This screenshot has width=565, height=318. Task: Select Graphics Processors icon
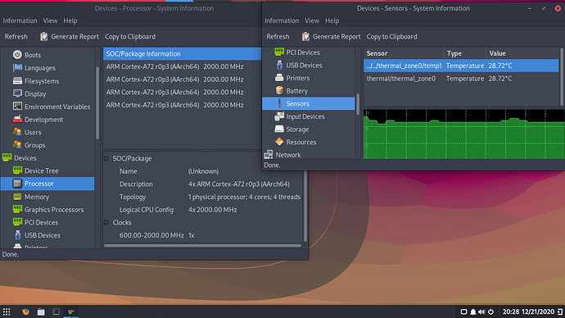pyautogui.click(x=17, y=210)
